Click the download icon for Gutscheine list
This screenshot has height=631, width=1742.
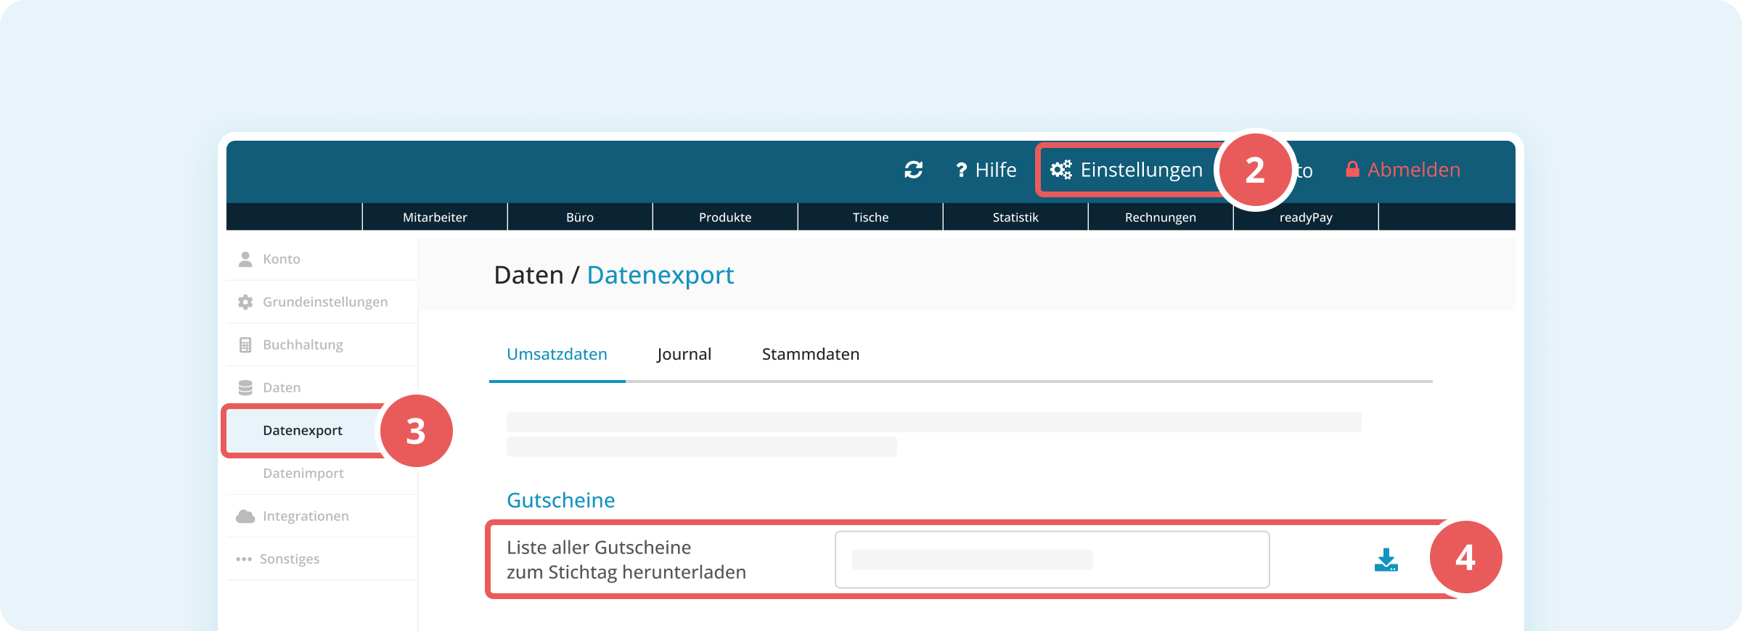point(1386,560)
